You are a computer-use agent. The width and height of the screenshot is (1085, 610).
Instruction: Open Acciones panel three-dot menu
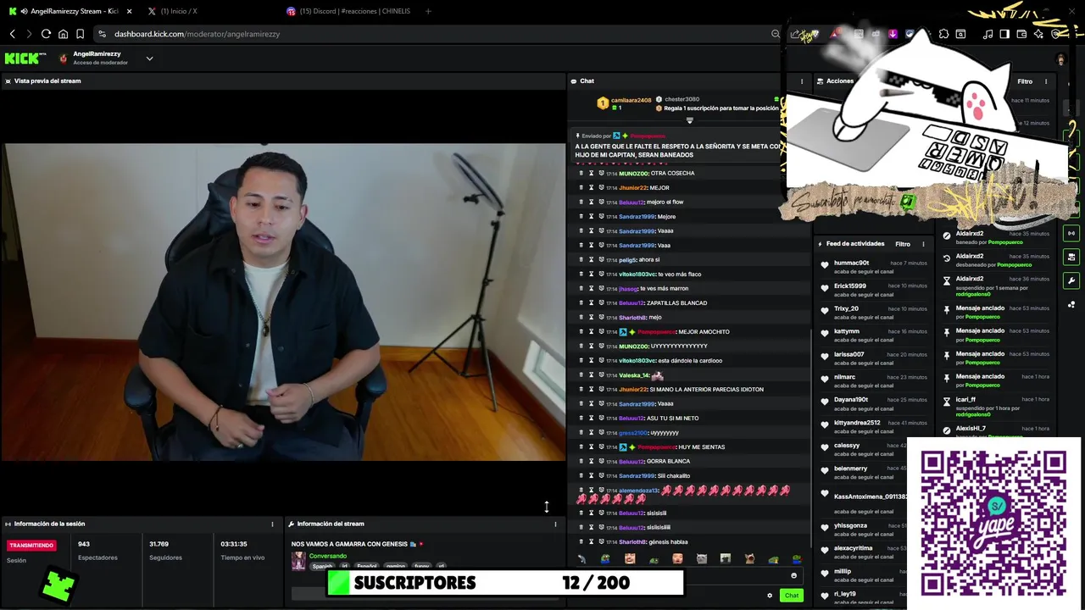pos(1046,81)
